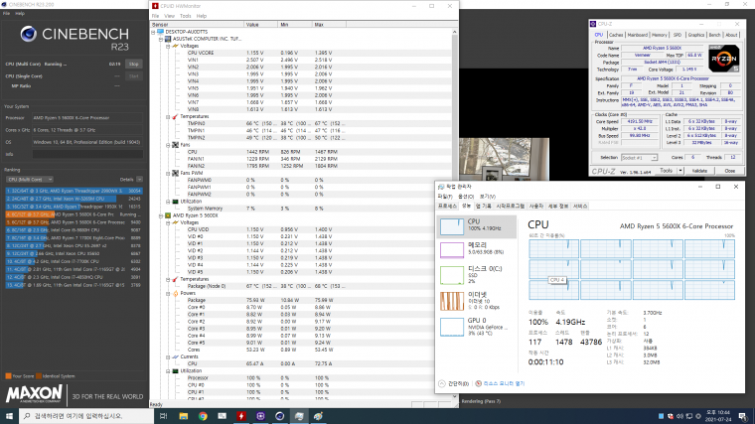Open the Tools dropdown arrow in CPU-Z
The image size is (755, 424).
tap(680, 171)
